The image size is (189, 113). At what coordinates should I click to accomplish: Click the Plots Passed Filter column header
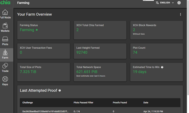coord(83,102)
